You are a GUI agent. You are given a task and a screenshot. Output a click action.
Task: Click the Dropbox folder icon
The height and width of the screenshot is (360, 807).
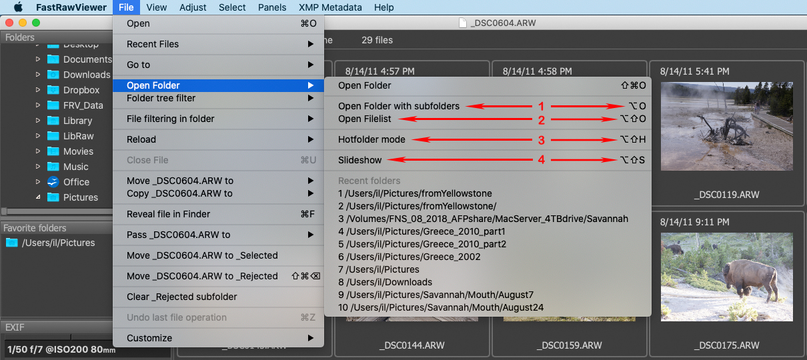(x=53, y=90)
